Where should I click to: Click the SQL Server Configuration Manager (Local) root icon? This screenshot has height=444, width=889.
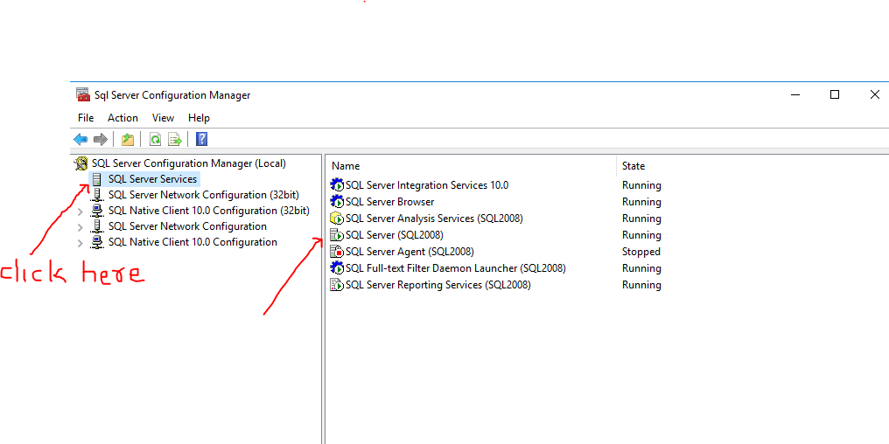point(81,163)
